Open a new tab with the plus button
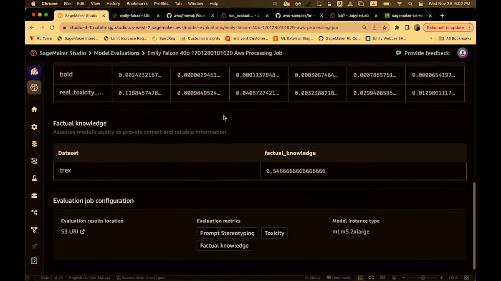501x281 pixels. [442, 15]
